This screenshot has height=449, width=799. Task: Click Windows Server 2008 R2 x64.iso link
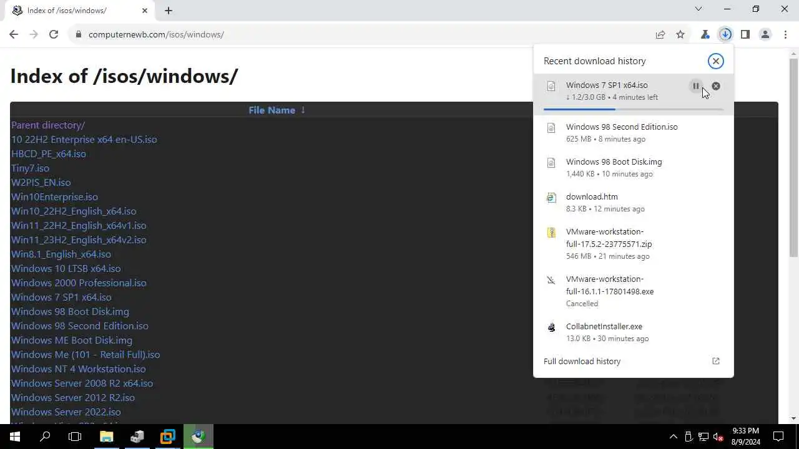point(82,383)
